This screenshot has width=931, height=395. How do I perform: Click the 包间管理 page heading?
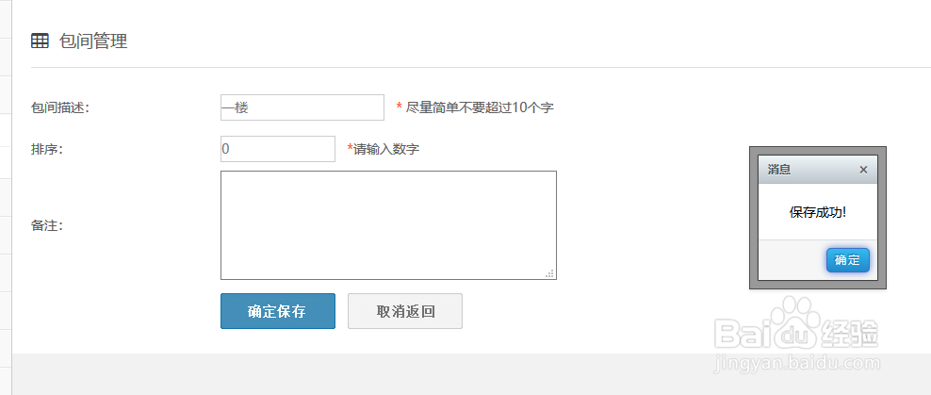(92, 41)
